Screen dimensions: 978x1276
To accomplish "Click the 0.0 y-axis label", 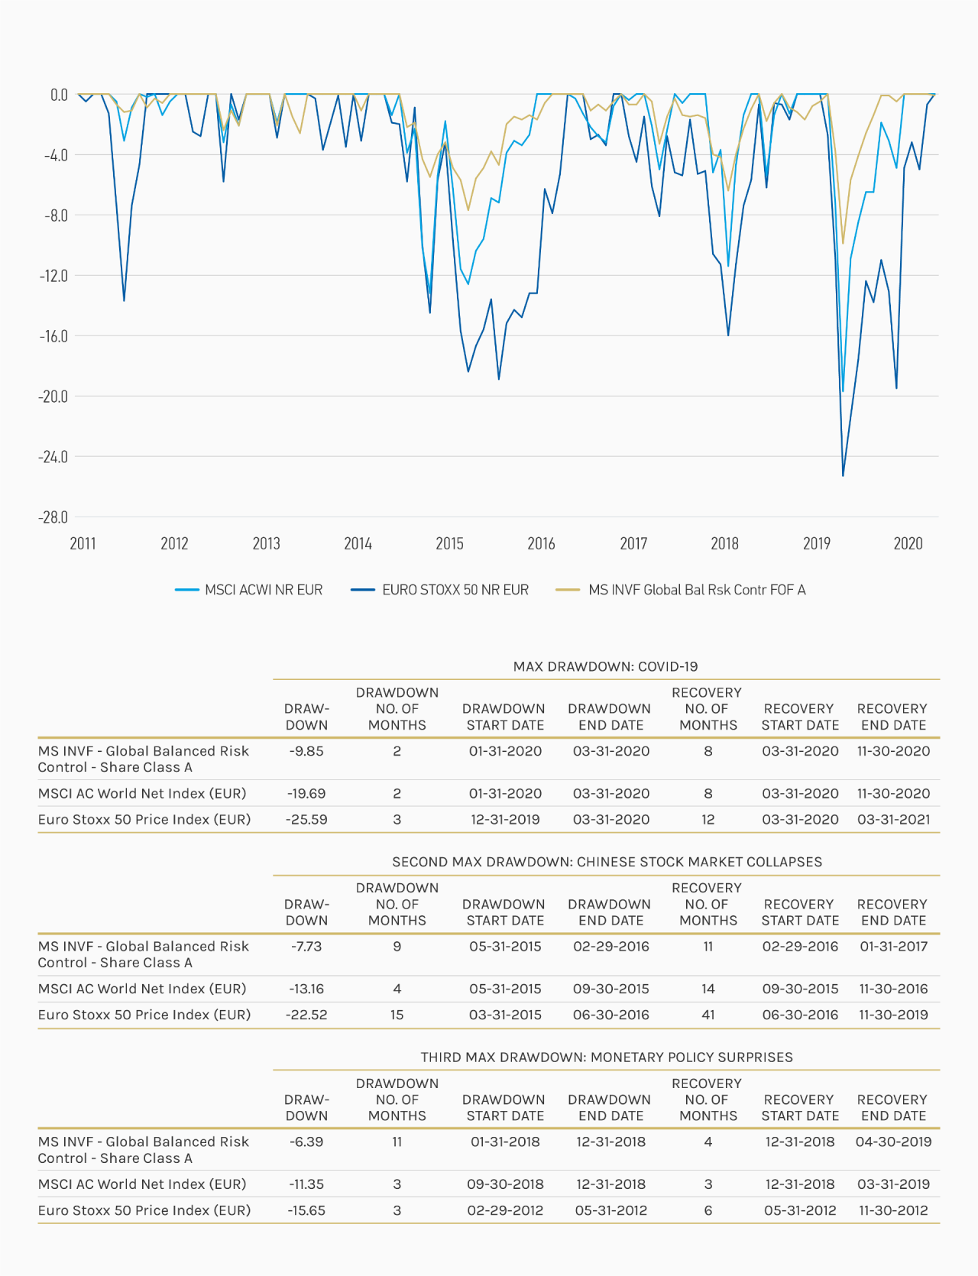I will coord(59,95).
